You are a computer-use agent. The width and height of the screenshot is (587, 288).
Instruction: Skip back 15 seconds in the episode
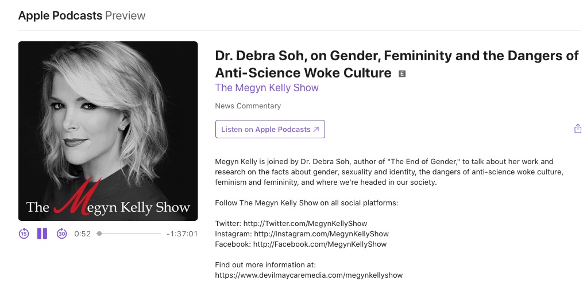(24, 233)
